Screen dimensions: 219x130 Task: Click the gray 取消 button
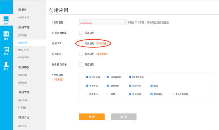pyautogui.click(x=124, y=117)
